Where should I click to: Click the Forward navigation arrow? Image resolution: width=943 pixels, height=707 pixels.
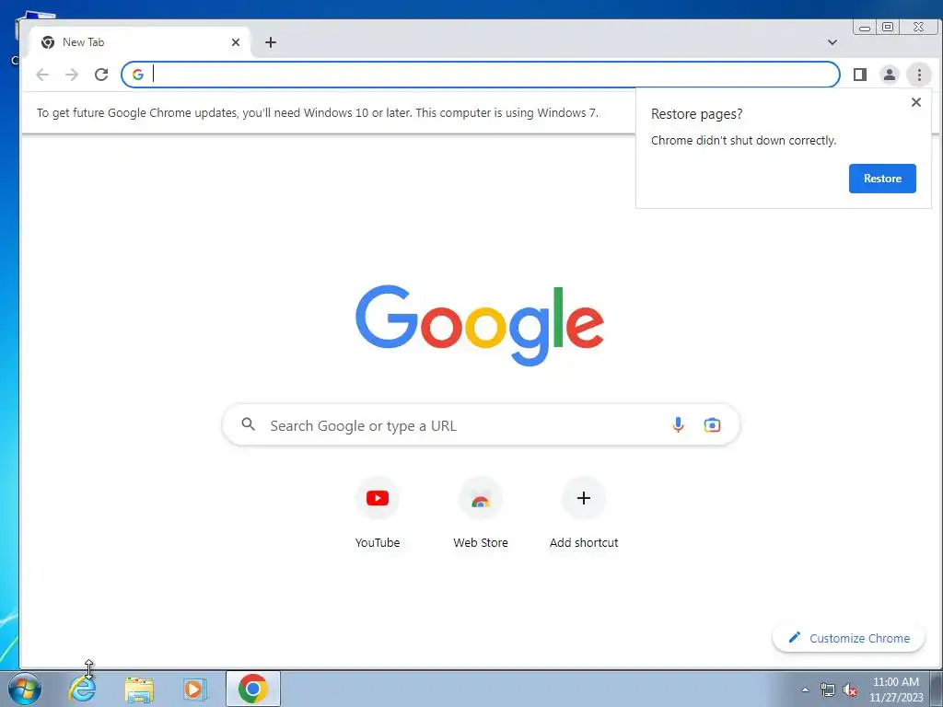pos(72,75)
